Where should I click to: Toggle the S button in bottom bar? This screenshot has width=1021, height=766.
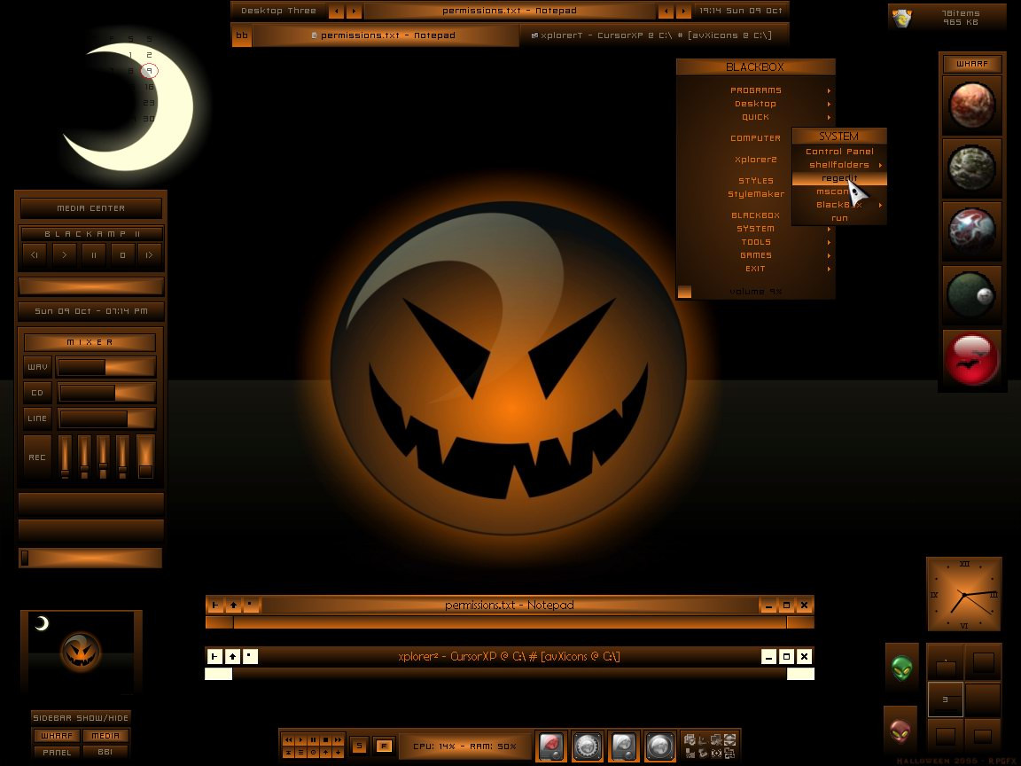(359, 746)
